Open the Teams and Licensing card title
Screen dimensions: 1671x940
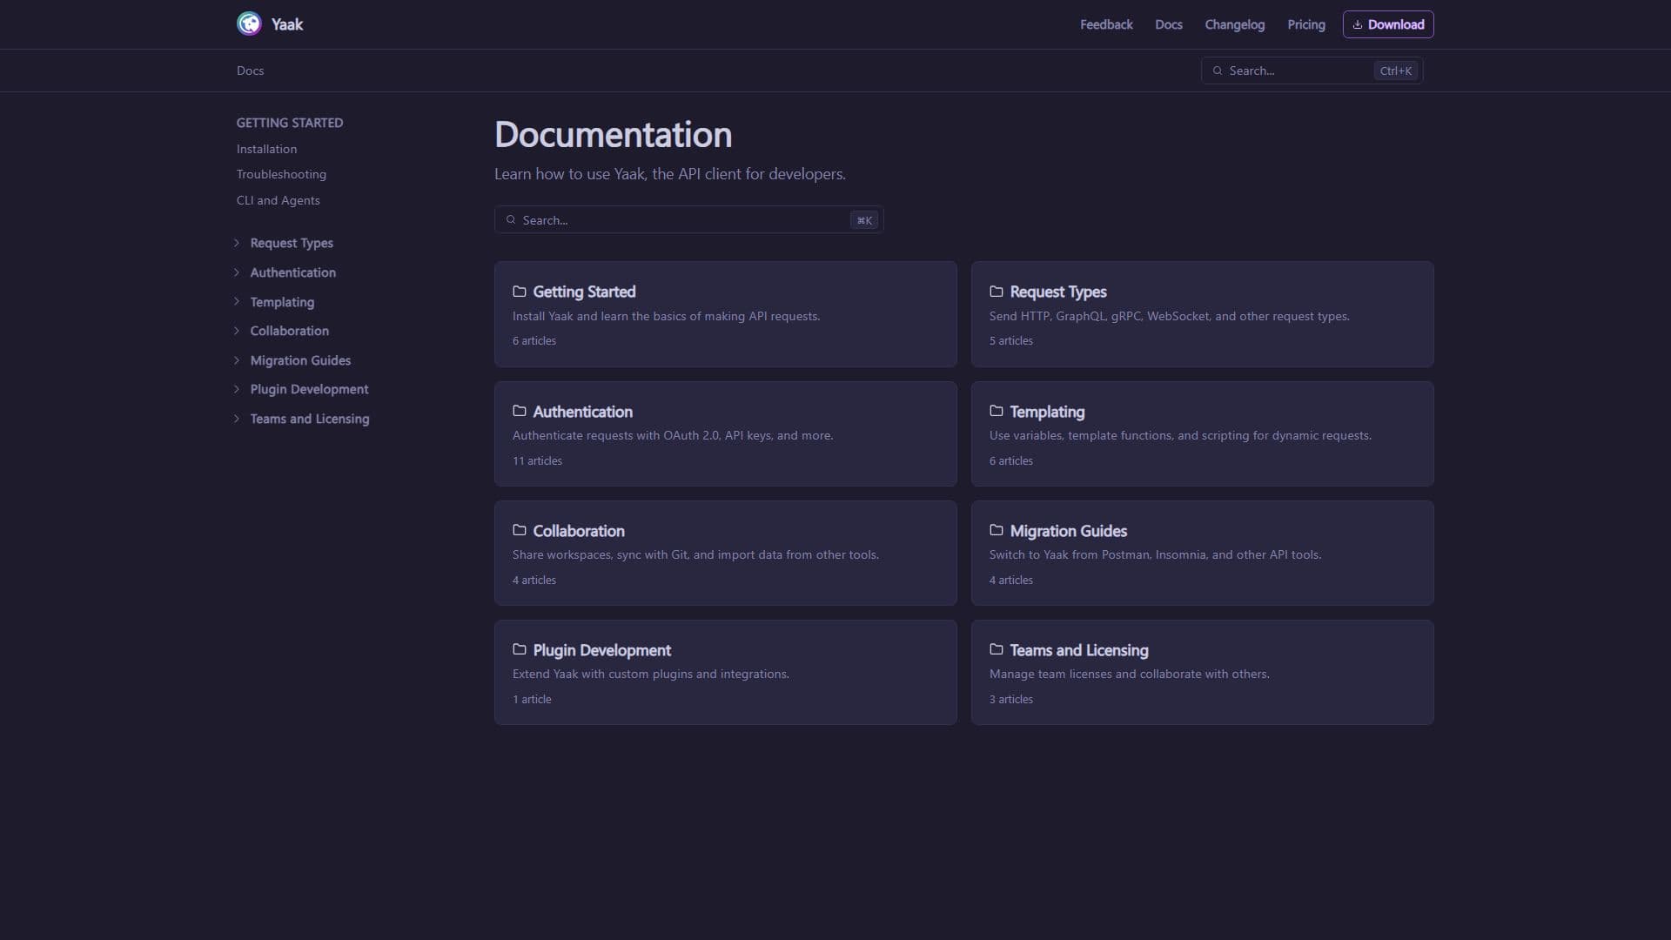pyautogui.click(x=1079, y=649)
